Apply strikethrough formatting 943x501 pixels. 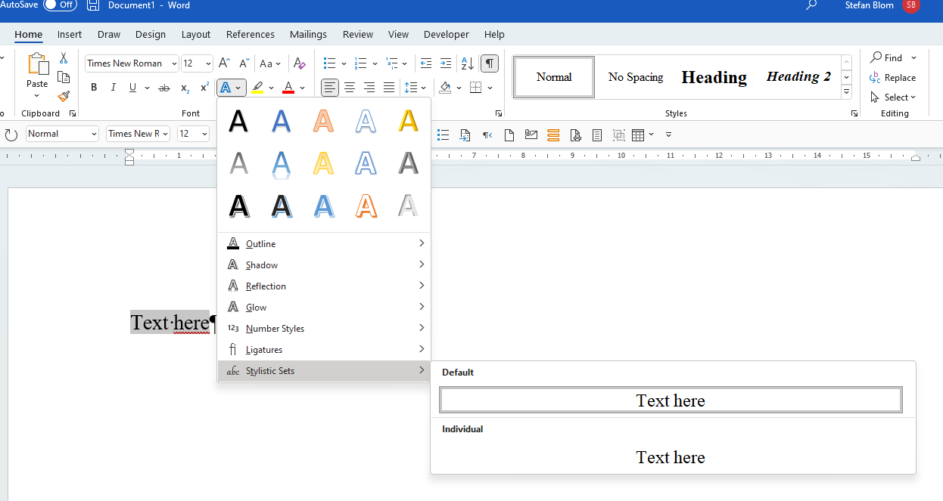pos(164,88)
